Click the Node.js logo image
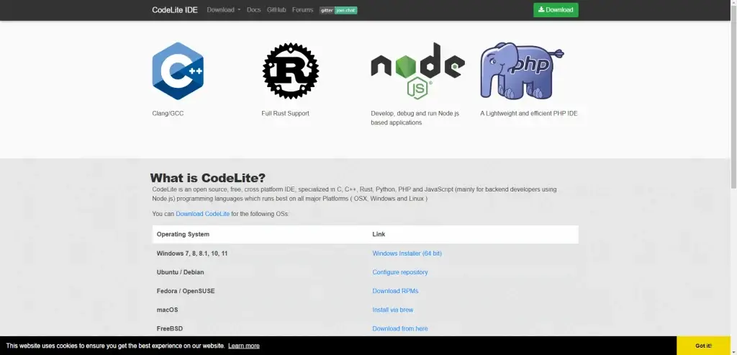Screen dimensions: 737x355 (x=417, y=71)
